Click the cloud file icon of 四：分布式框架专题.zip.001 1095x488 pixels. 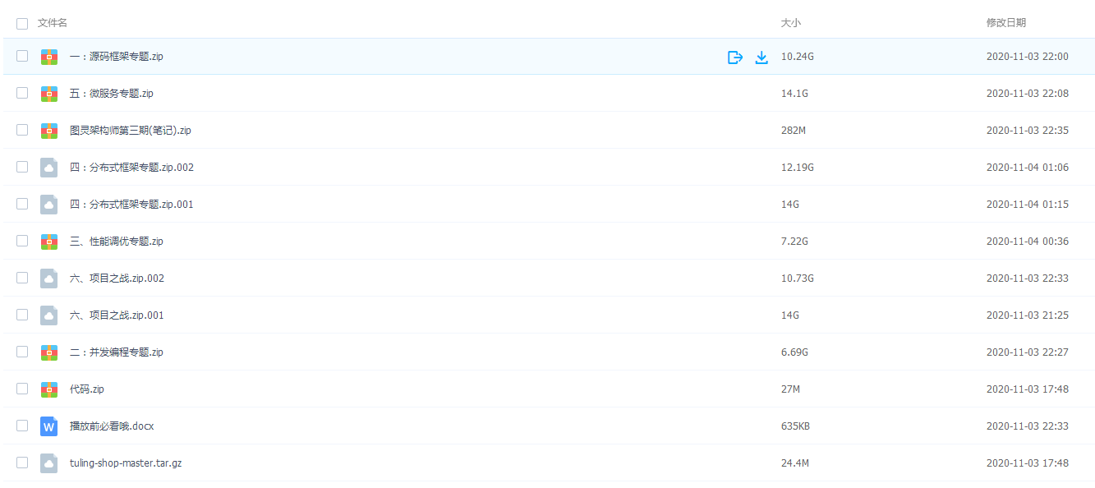(x=49, y=205)
